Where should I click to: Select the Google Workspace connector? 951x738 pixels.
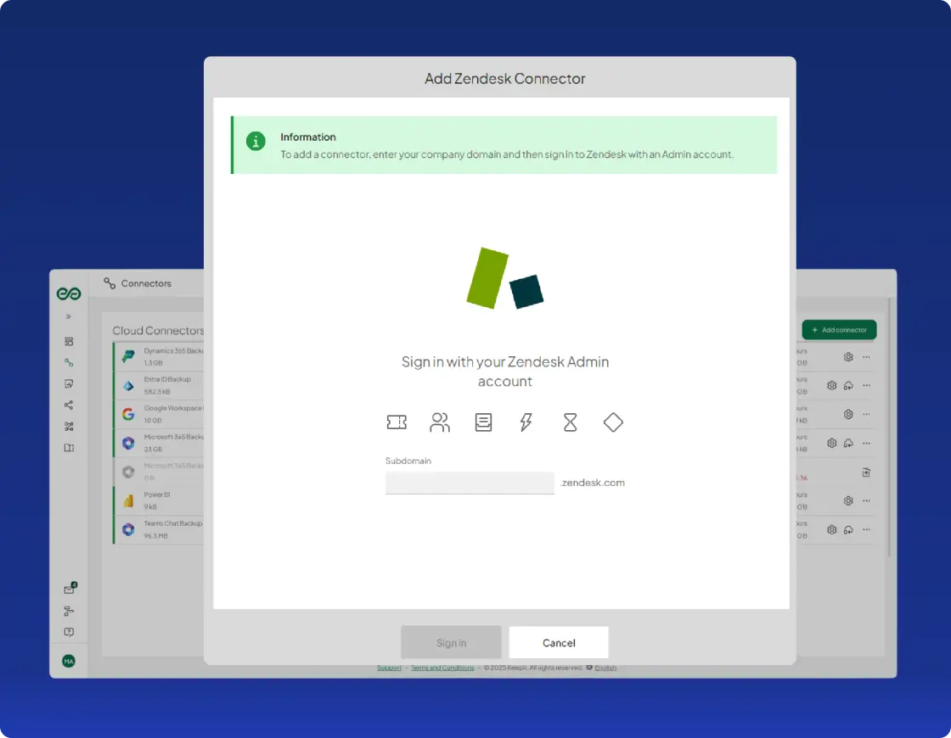[159, 415]
